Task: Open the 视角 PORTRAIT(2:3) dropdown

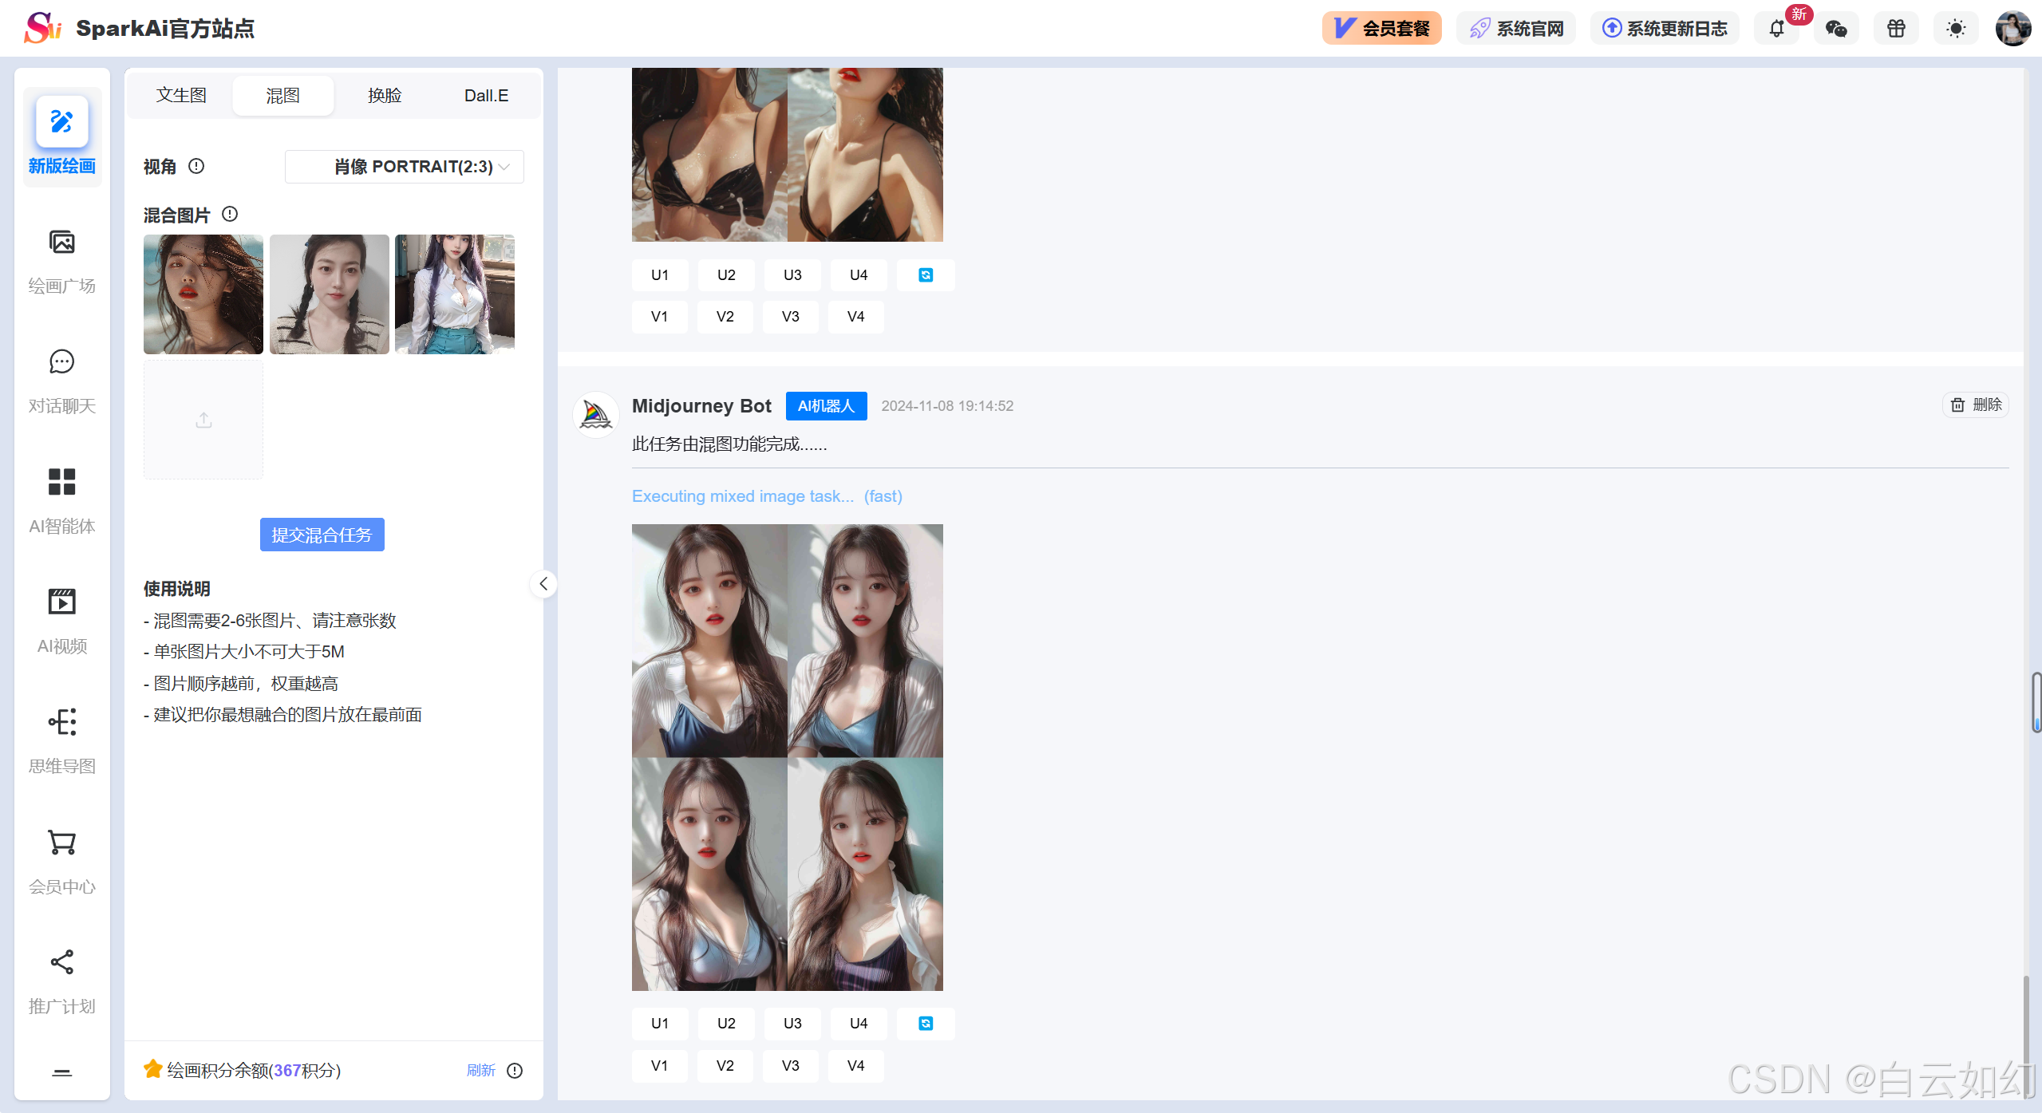Action: point(404,167)
